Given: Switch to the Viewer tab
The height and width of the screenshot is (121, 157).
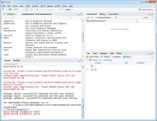Looking at the screenshot, I should (x=119, y=53).
